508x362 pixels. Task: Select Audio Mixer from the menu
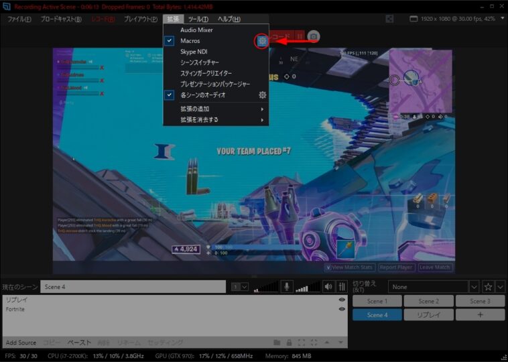pyautogui.click(x=216, y=29)
